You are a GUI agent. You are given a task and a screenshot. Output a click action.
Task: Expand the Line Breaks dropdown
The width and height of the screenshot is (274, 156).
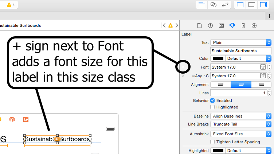pos(241,124)
